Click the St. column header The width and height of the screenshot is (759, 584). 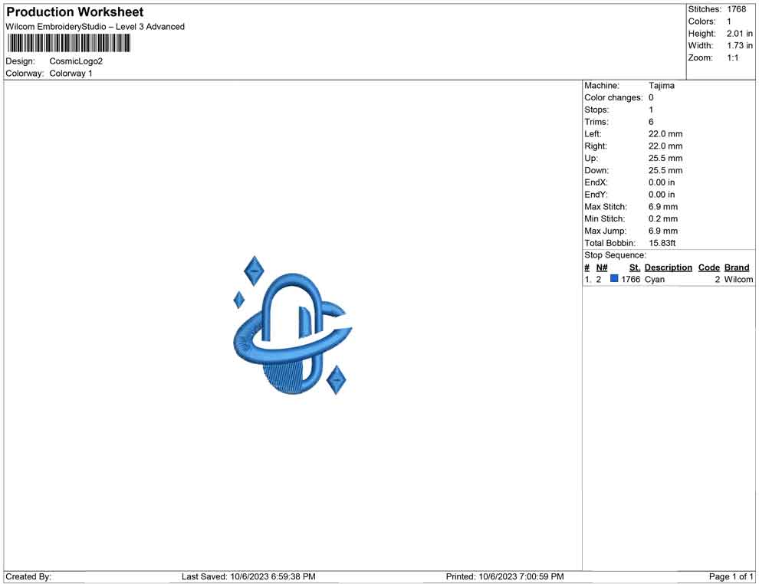pos(635,267)
